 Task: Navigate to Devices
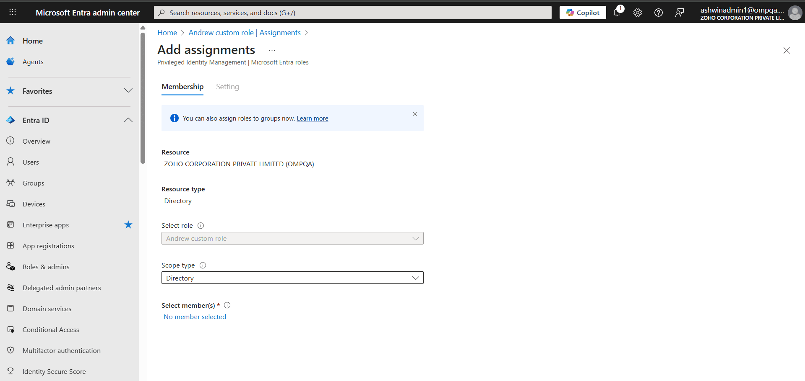34,204
